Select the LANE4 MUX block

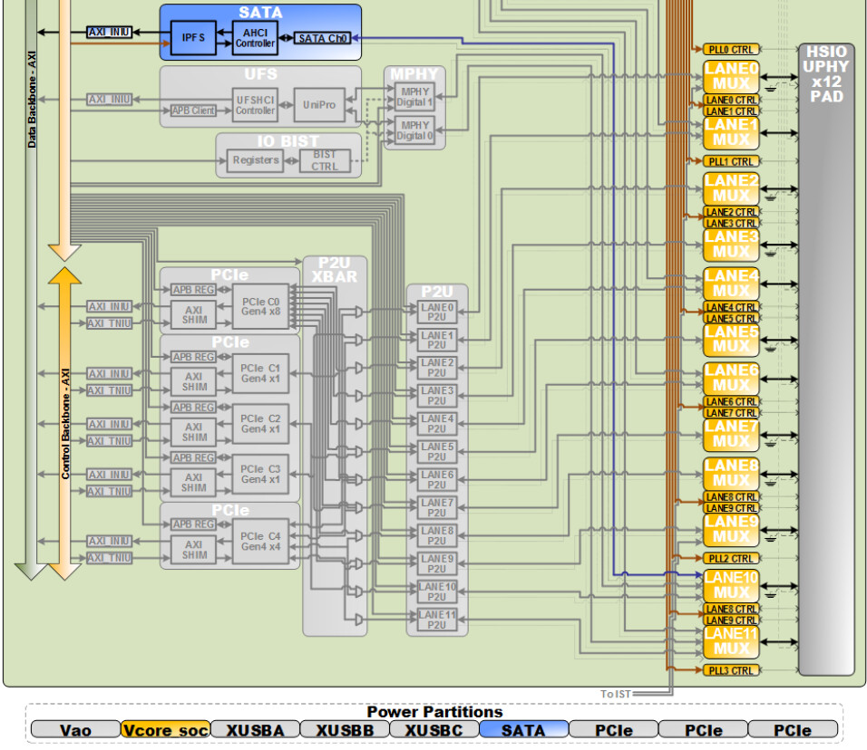point(731,284)
